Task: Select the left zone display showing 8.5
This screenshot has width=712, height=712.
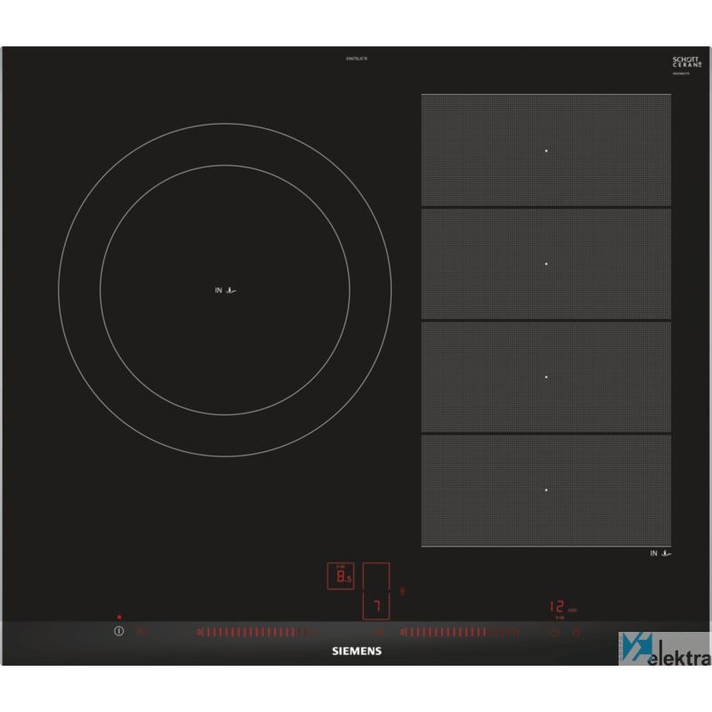Action: click(x=340, y=577)
